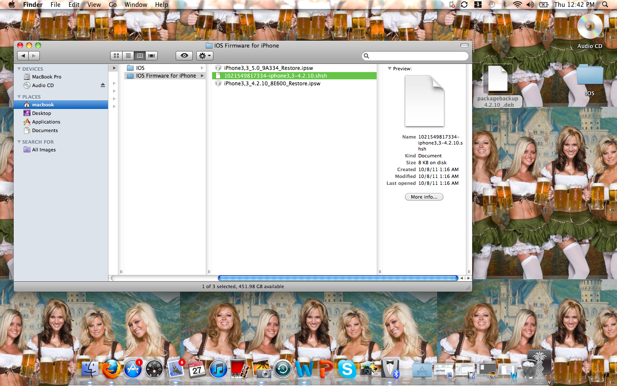Switch Finder to Cover Flow view
Viewport: 617px width, 386px height.
point(152,56)
